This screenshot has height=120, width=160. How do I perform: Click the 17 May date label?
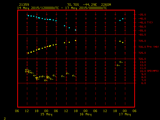click(x=124, y=114)
